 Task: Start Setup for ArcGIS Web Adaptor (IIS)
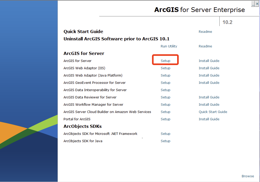click(x=165, y=68)
